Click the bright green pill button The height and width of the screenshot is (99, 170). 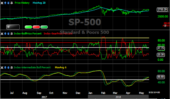tap(28, 27)
